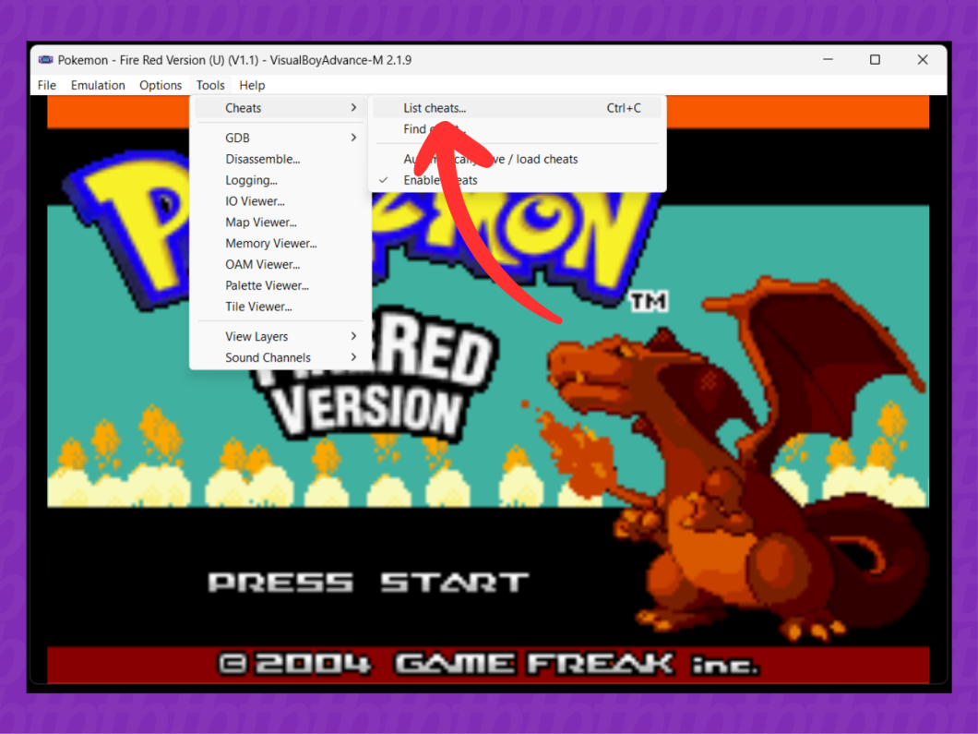
Task: Open Logging... from Tools menu
Action: pyautogui.click(x=280, y=180)
